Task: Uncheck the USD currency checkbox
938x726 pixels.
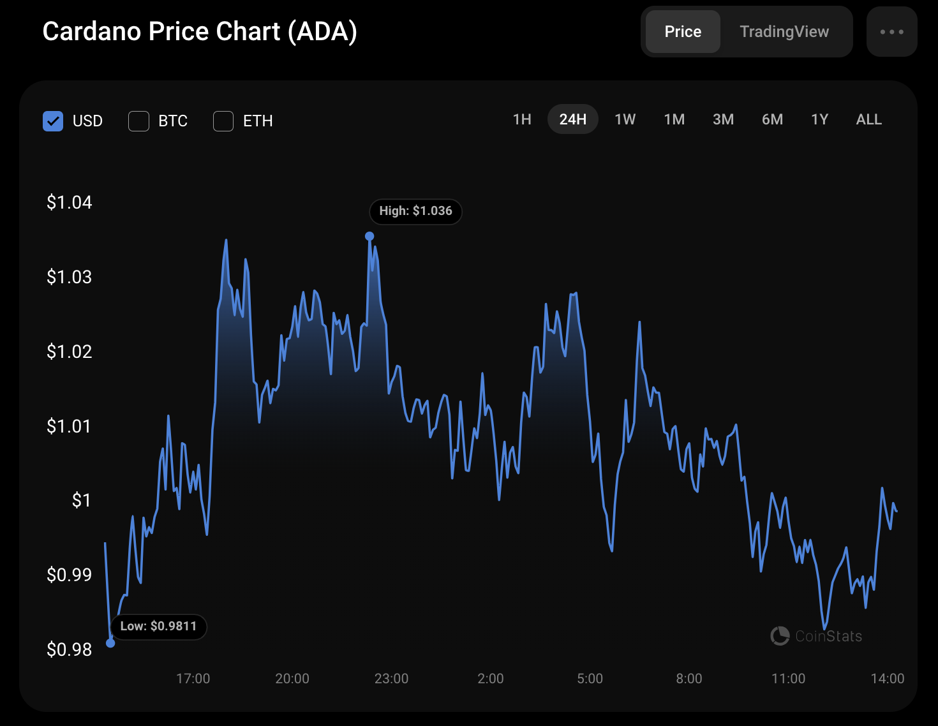Action: point(53,121)
